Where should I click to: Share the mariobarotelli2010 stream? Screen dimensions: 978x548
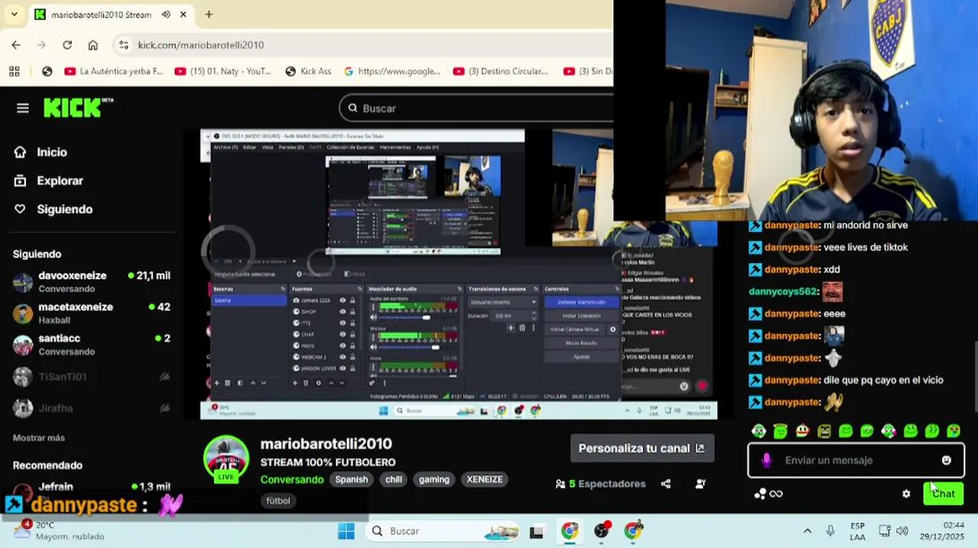[666, 484]
